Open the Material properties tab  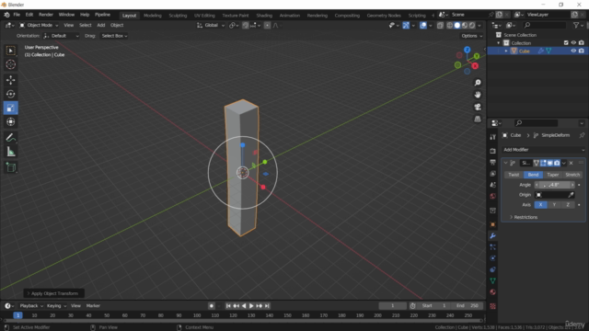pos(493,292)
